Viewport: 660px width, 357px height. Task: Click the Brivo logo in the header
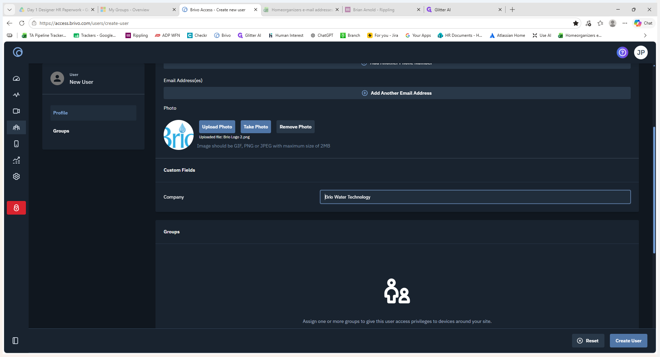click(x=18, y=52)
